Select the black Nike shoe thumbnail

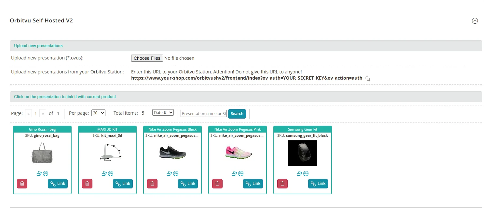coord(173,152)
